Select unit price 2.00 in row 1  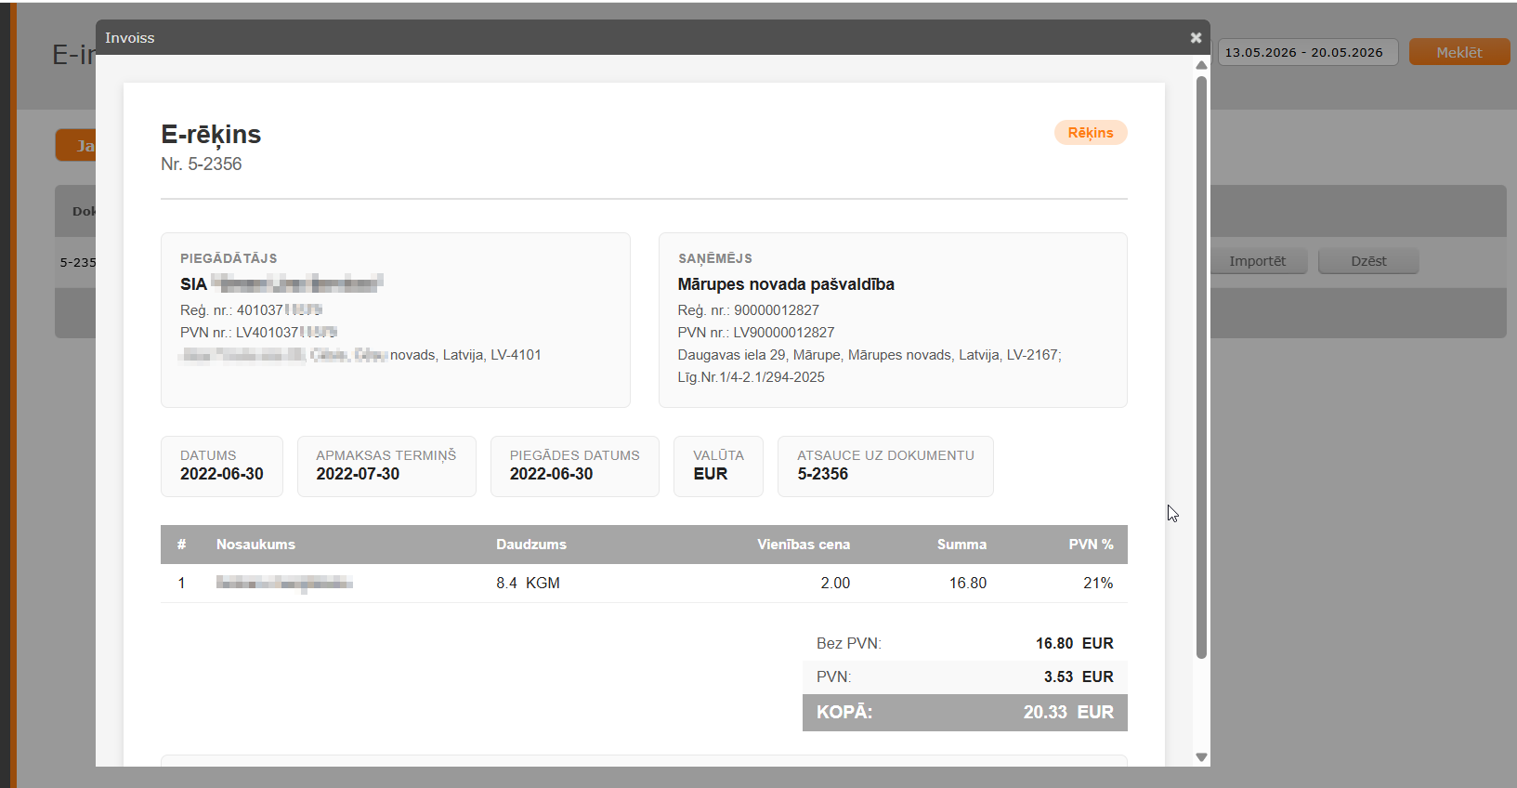[x=835, y=584]
